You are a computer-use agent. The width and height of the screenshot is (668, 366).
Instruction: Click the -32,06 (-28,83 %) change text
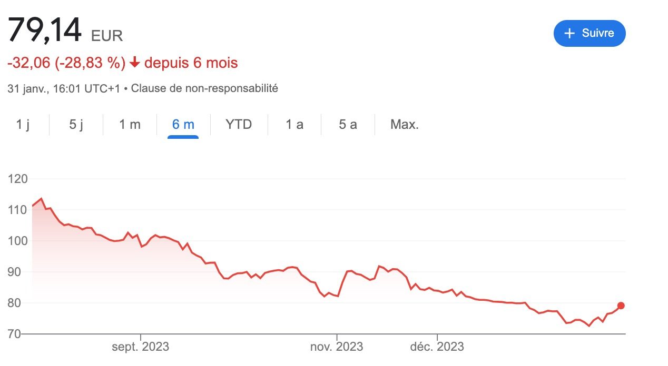coord(66,63)
